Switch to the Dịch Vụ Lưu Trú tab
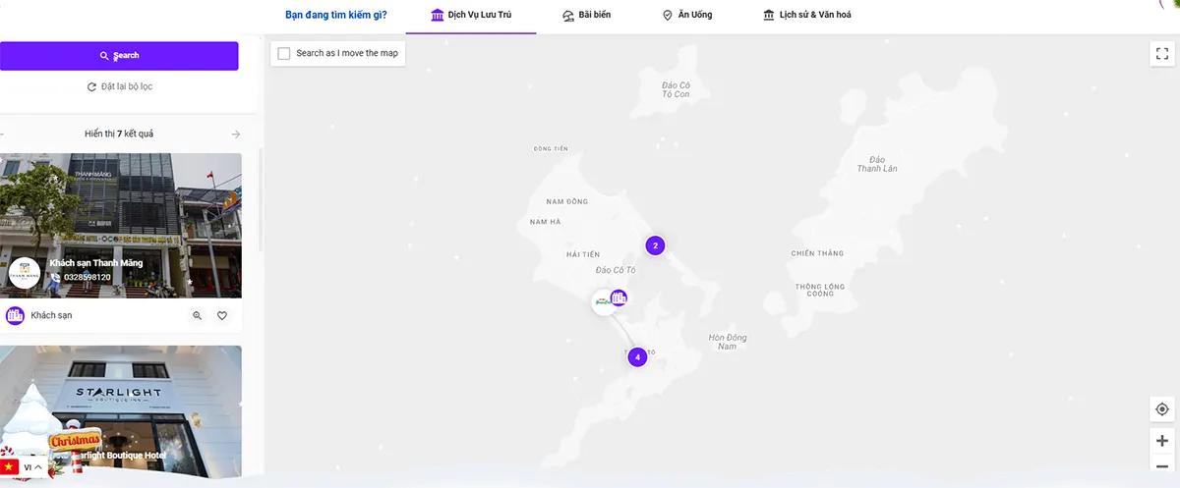The height and width of the screenshot is (488, 1180). click(471, 15)
